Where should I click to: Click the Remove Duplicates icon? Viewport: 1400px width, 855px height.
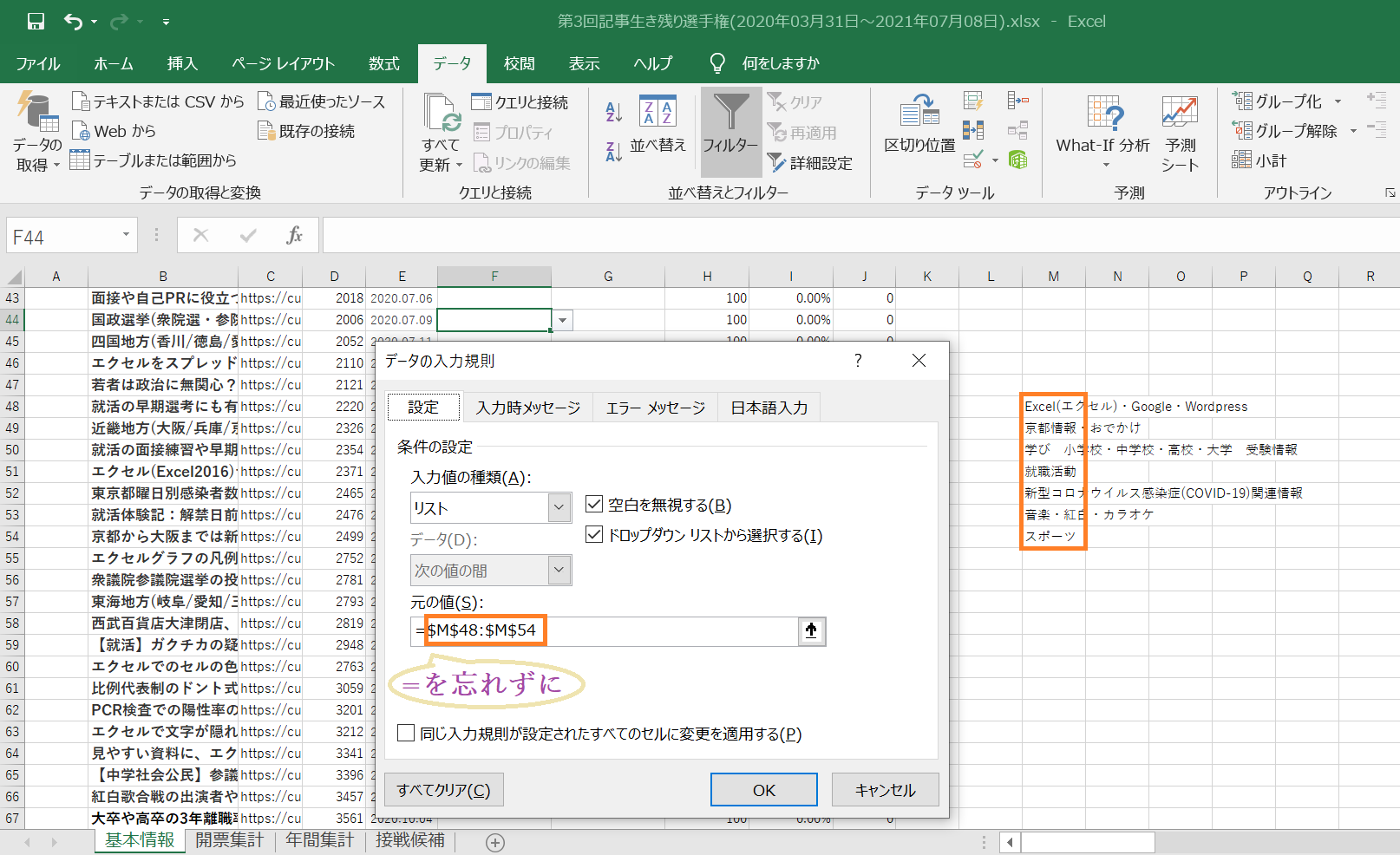(x=973, y=131)
